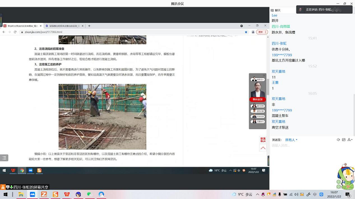The height and width of the screenshot is (199, 355).
Task: Open File Explorer from the bottom taskbar
Action: pos(21,194)
